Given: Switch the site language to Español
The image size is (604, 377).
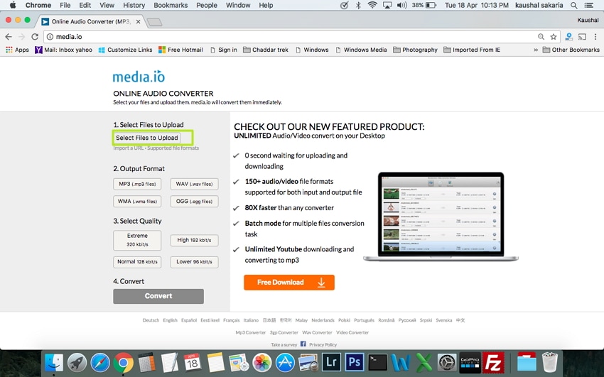Looking at the screenshot, I should 189,320.
